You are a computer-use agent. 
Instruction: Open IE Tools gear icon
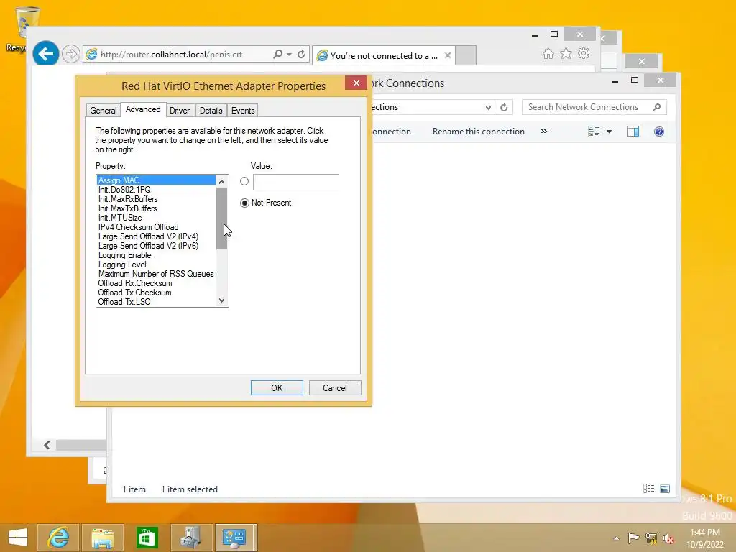(x=584, y=53)
